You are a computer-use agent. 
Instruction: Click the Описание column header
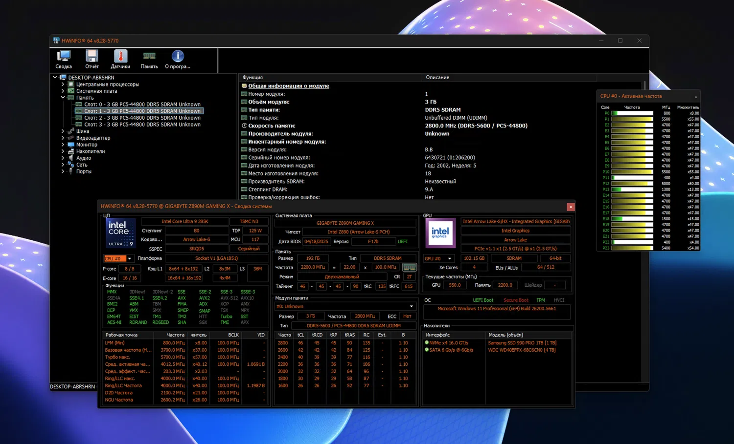tap(437, 77)
